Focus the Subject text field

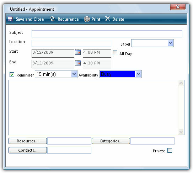pyautogui.click(x=107, y=34)
